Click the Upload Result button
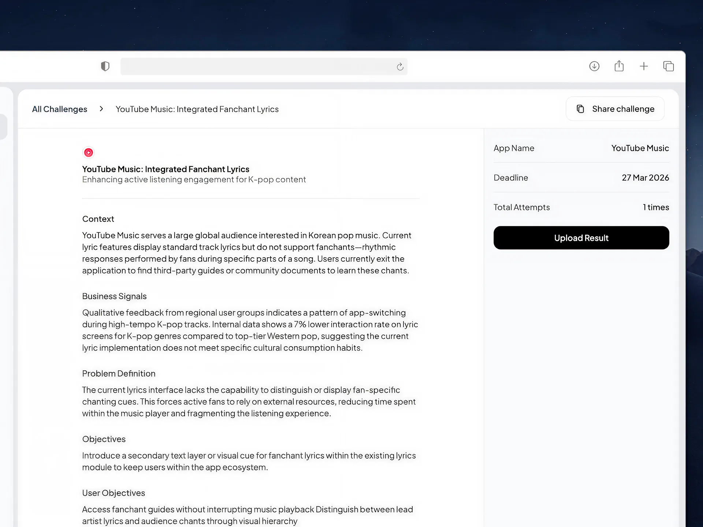The width and height of the screenshot is (703, 527). coord(581,238)
